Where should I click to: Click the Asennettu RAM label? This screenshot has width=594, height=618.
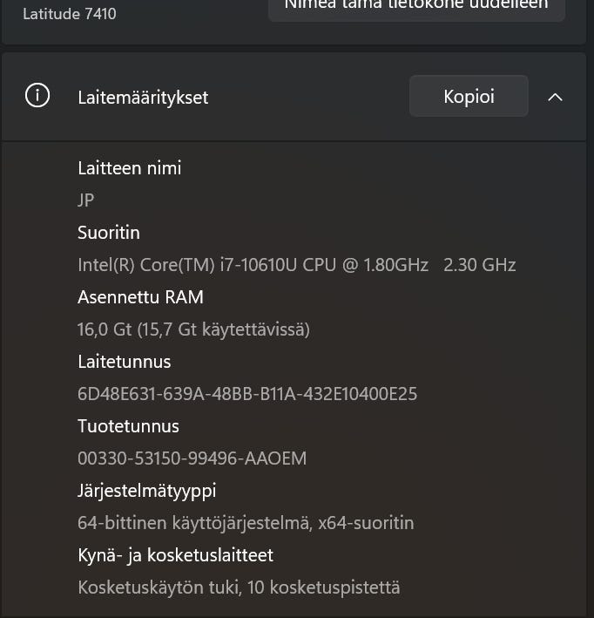(140, 297)
